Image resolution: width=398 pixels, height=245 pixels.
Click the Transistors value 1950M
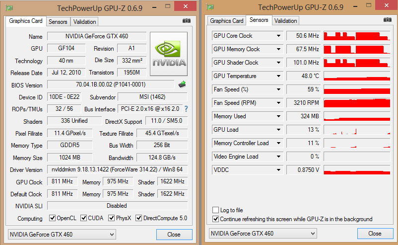pyautogui.click(x=132, y=73)
